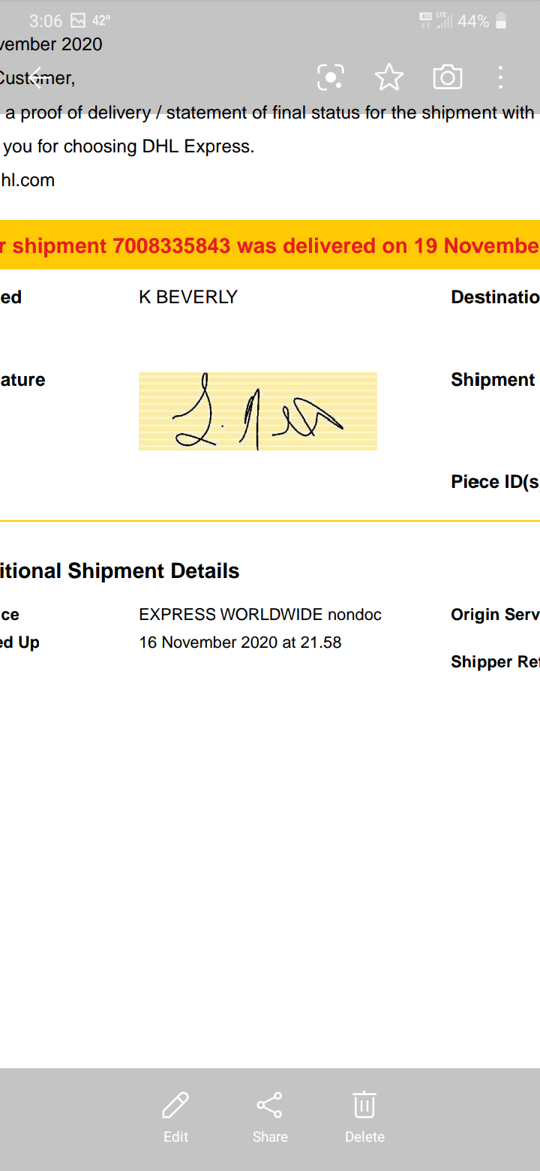Open the three-dot more options menu
The image size is (540, 1171).
point(500,77)
